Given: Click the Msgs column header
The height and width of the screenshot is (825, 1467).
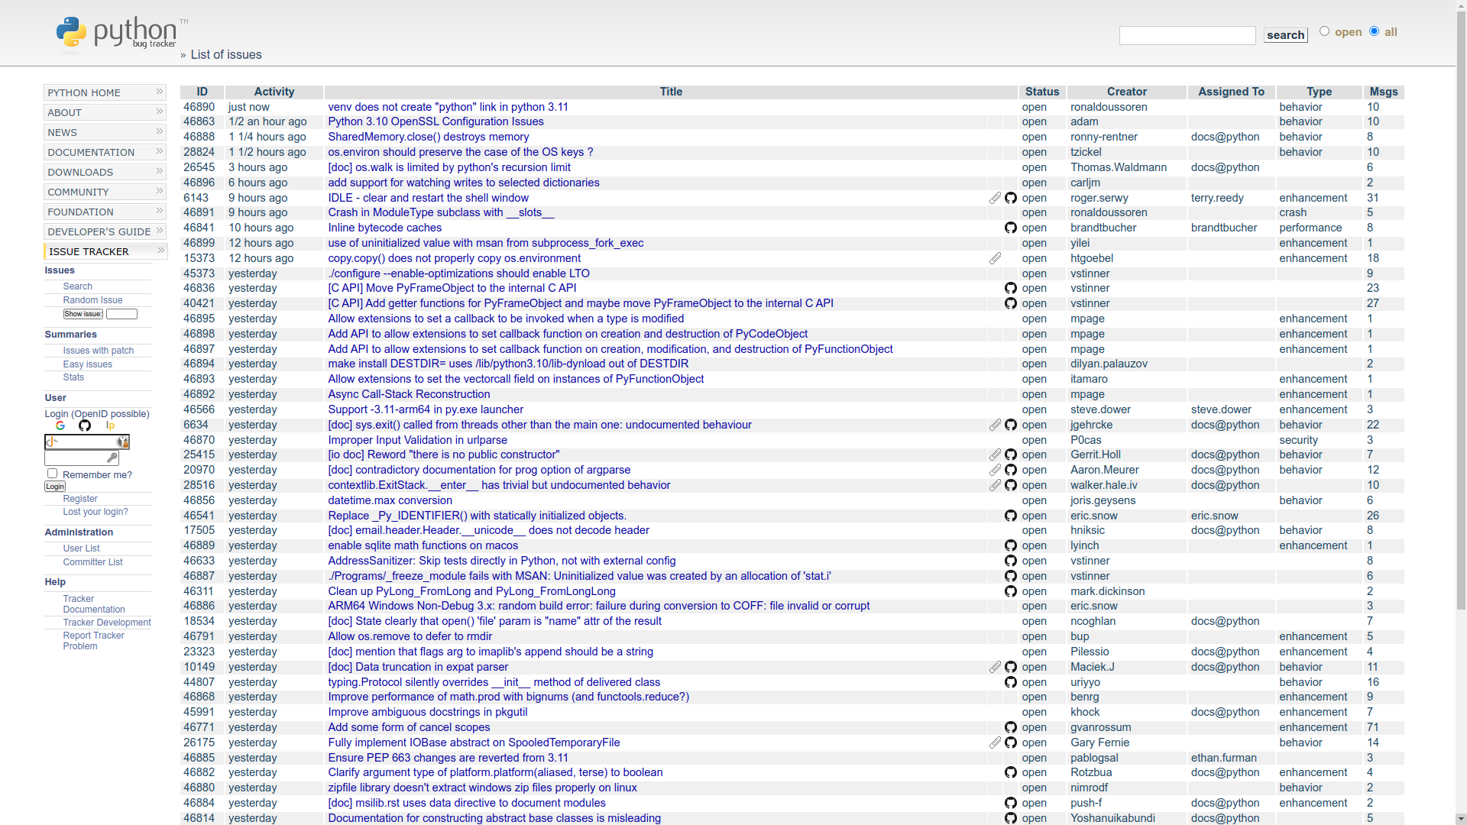Looking at the screenshot, I should coord(1384,92).
